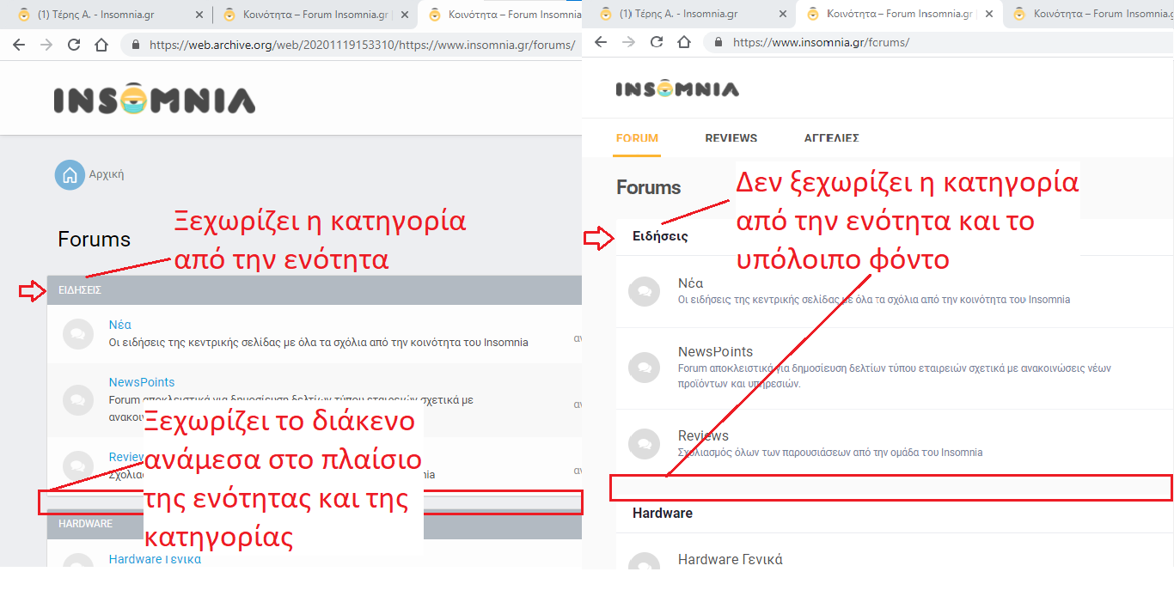Click the Hardware category title on new site
Image resolution: width=1174 pixels, height=590 pixels.
[x=663, y=513]
